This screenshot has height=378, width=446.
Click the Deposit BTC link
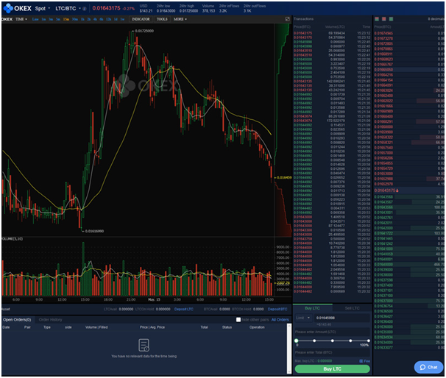pyautogui.click(x=277, y=309)
